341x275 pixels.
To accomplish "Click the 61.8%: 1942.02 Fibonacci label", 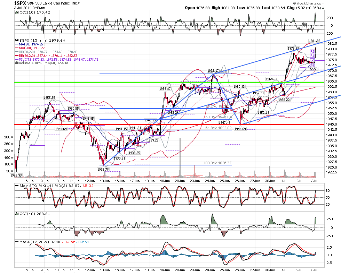I will (x=219, y=128).
